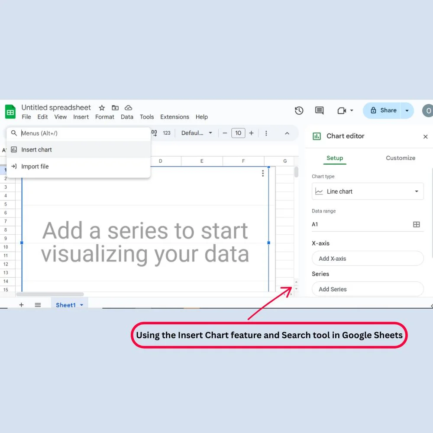Viewport: 433px width, 433px height.
Task: Click the chart left-edge resize handle
Action: (22, 243)
